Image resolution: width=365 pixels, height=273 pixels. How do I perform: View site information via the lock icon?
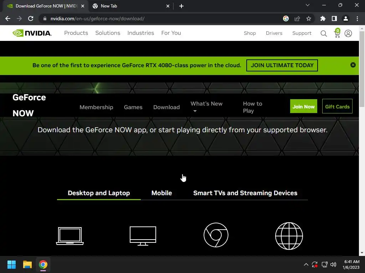pyautogui.click(x=45, y=18)
